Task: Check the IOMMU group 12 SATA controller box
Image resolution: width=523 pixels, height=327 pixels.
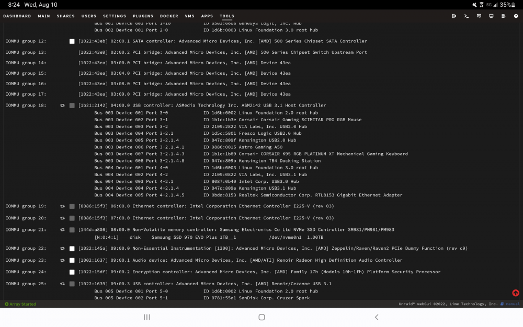Action: pyautogui.click(x=72, y=41)
